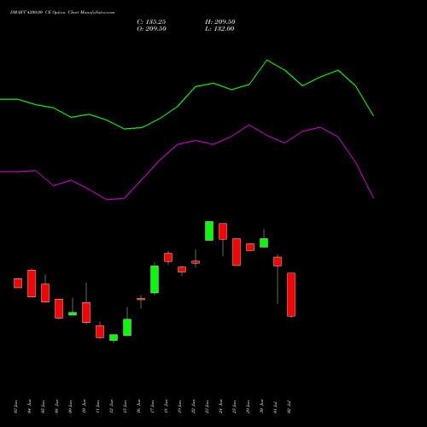Select the low value L: 132.00
427x427 pixels.
pyautogui.click(x=219, y=28)
